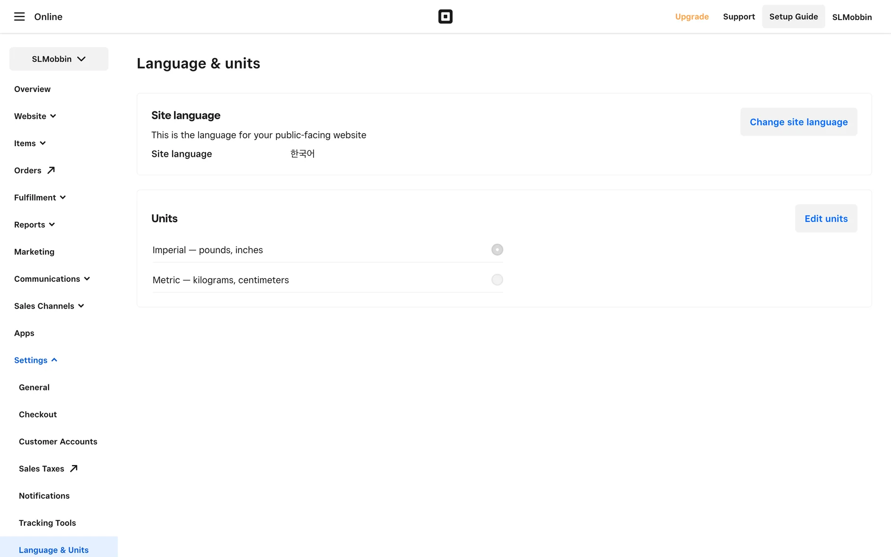Screen dimensions: 891x557
Task: Go to Checkout settings
Action: [x=38, y=415]
